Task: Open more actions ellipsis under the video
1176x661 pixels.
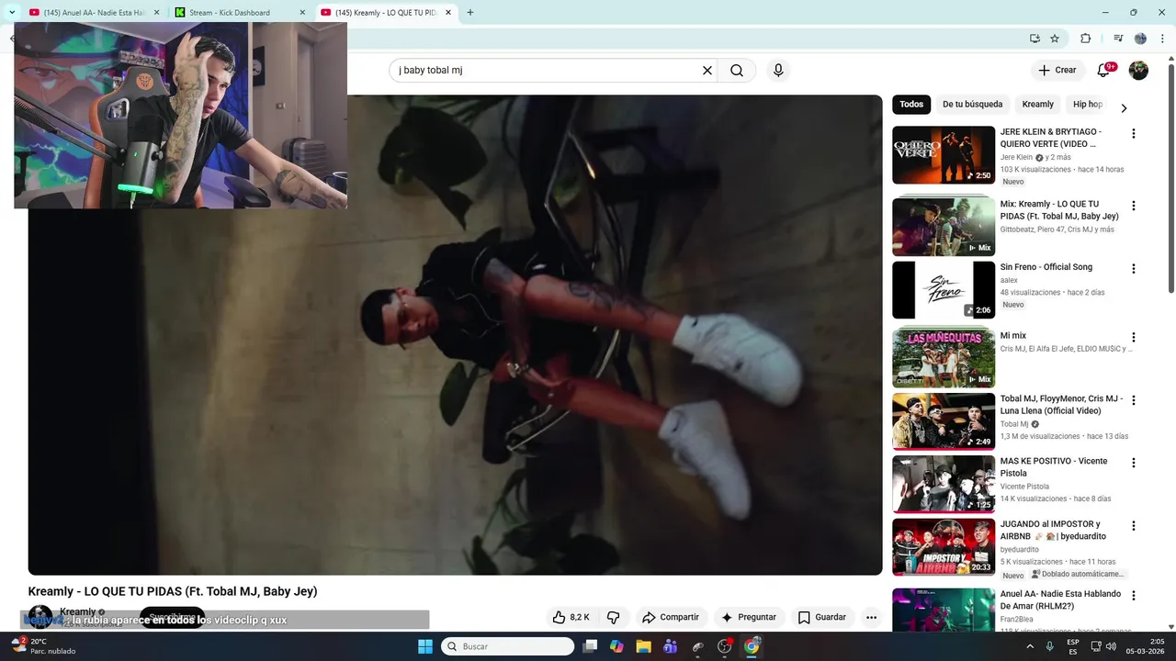Action: [871, 617]
